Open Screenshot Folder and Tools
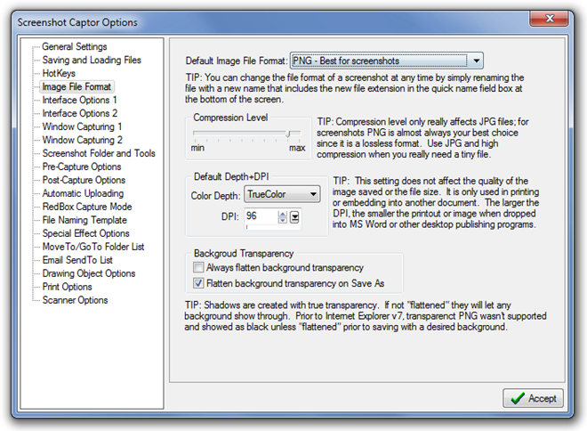Viewport: 587px width, 431px height. pyautogui.click(x=99, y=153)
